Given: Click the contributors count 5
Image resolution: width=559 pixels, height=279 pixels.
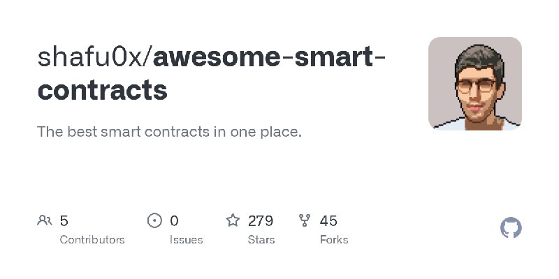Looking at the screenshot, I should click(64, 221).
